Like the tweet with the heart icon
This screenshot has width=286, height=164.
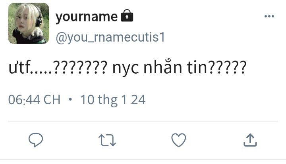pos(179,140)
